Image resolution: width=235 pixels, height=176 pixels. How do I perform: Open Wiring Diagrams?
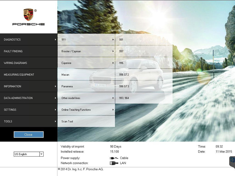(29, 63)
